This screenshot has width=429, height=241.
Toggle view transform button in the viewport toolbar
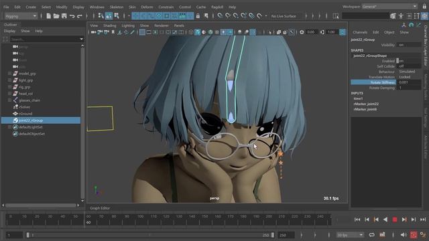(x=343, y=32)
